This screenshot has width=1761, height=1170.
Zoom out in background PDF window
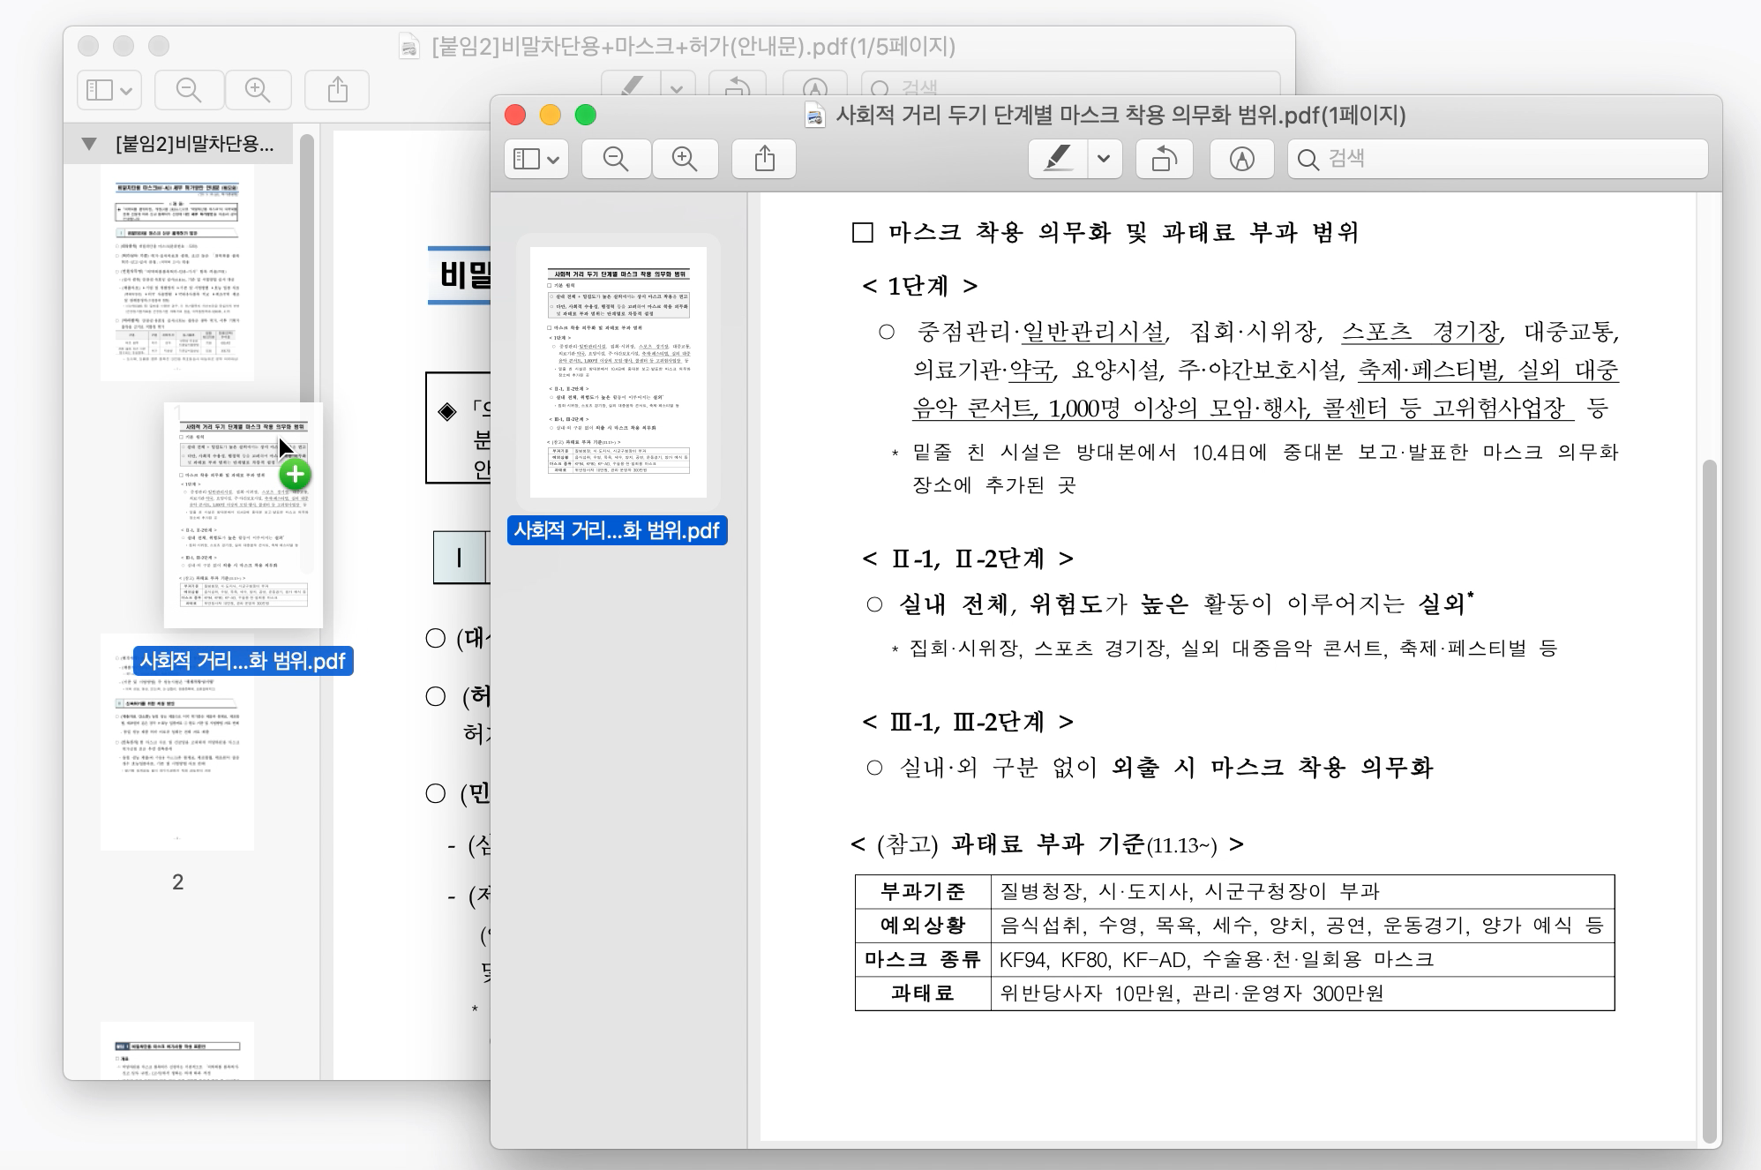[189, 90]
